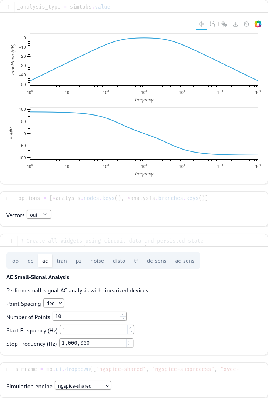
Task: Increment the Number of Points stepper
Action: (123, 314)
